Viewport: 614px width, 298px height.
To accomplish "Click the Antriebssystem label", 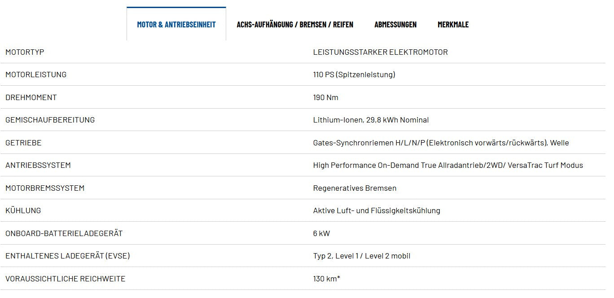I will [38, 165].
